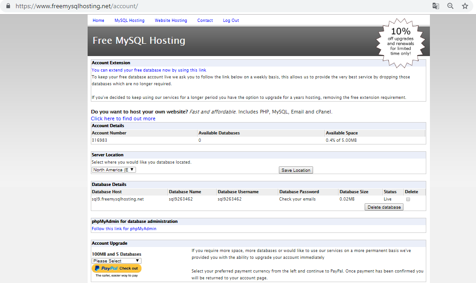
Task: Click the Database Name column header
Action: click(185, 191)
